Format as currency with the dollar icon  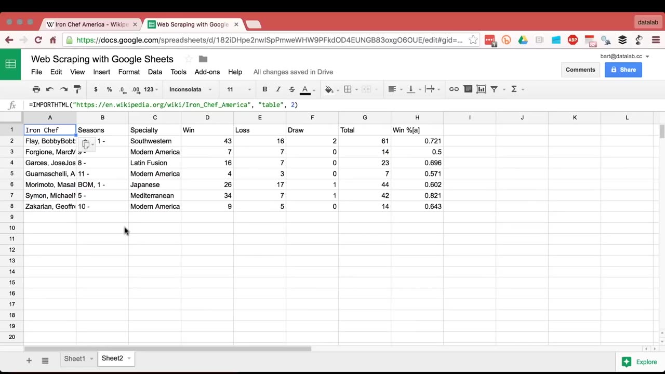96,89
